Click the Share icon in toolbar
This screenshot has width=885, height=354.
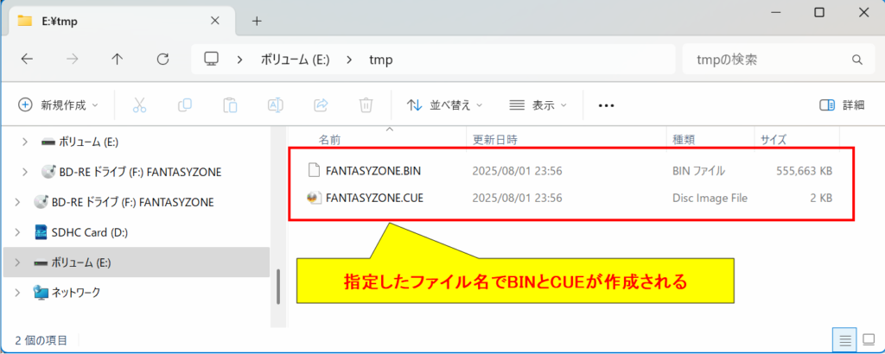321,105
